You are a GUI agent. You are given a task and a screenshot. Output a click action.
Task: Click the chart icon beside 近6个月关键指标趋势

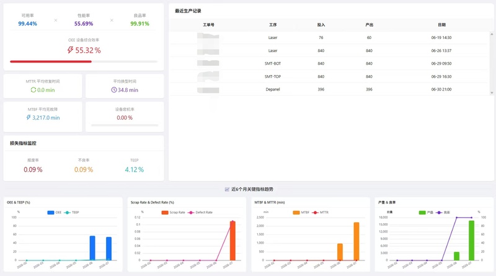click(227, 189)
